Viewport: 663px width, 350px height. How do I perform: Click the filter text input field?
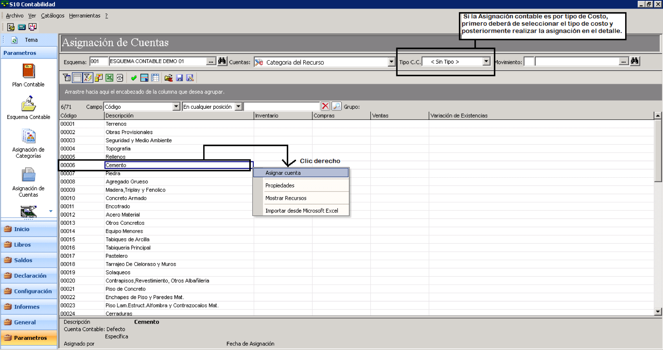(x=281, y=107)
